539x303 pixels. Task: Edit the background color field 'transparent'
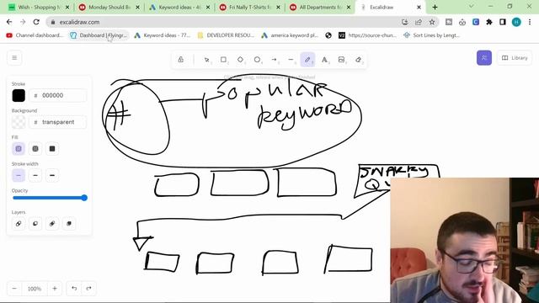coord(58,122)
